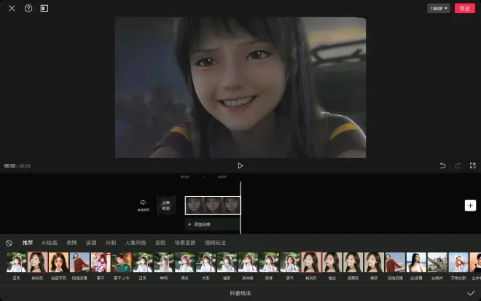Select the video clip on the timeline

212,205
